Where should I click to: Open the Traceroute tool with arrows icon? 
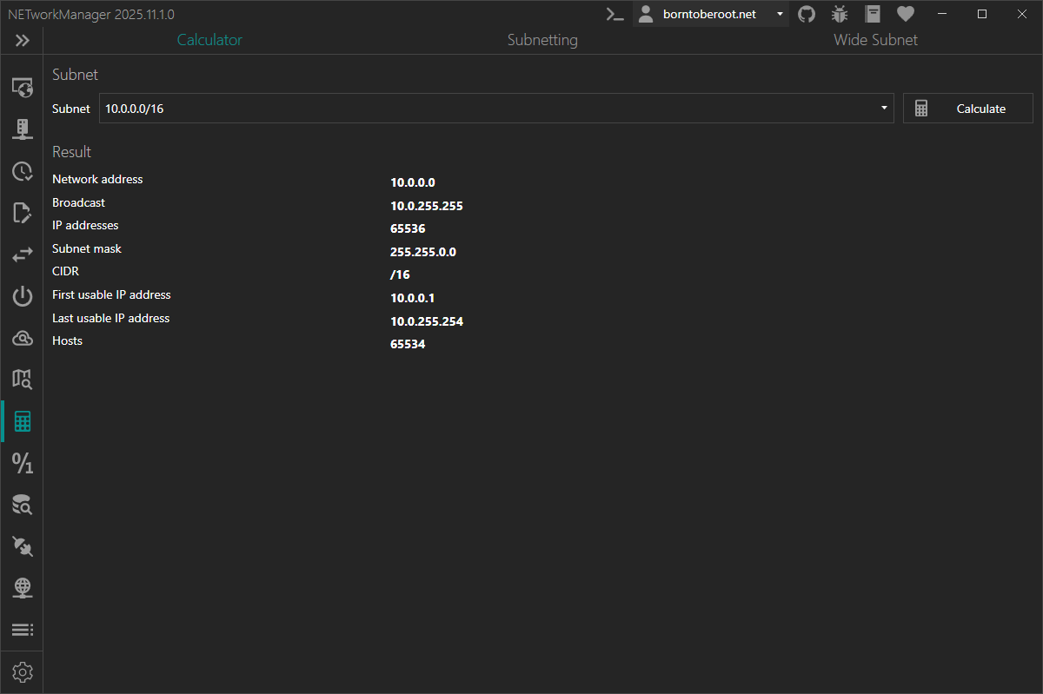click(22, 254)
